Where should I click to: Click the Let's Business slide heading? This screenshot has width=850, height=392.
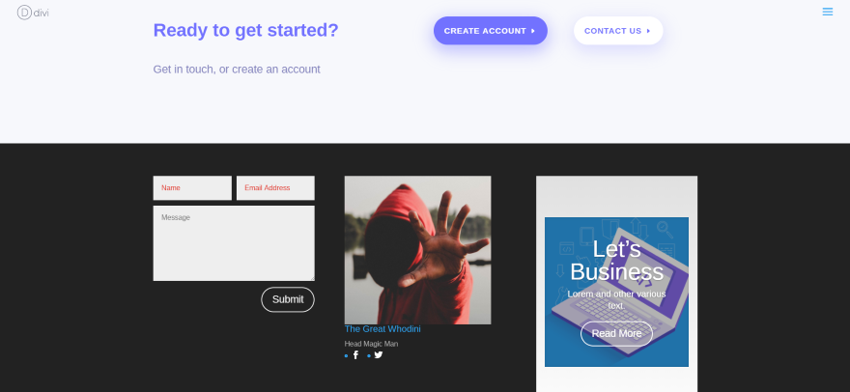coord(616,261)
